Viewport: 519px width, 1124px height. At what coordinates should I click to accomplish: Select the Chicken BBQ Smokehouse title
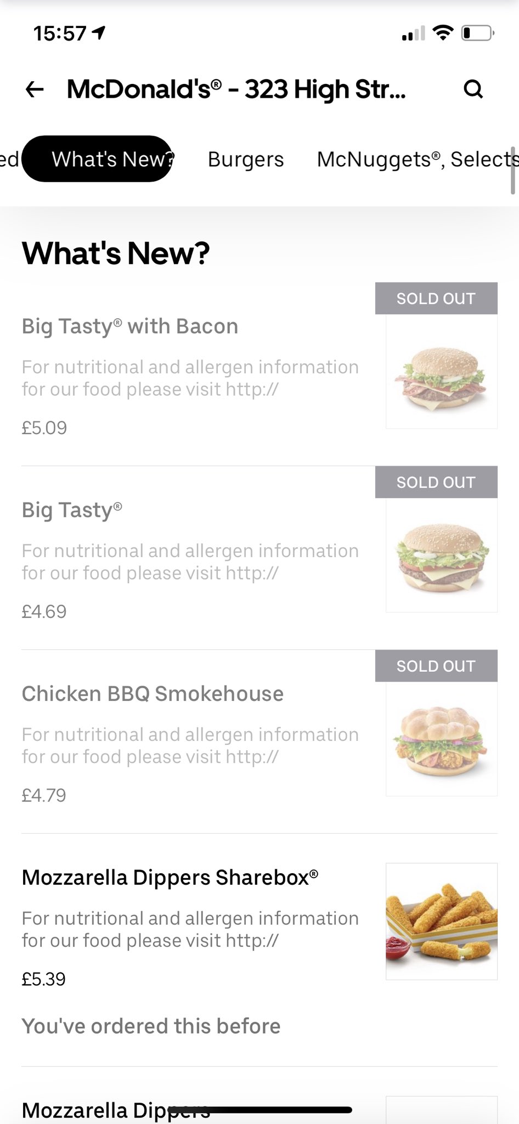pos(153,694)
